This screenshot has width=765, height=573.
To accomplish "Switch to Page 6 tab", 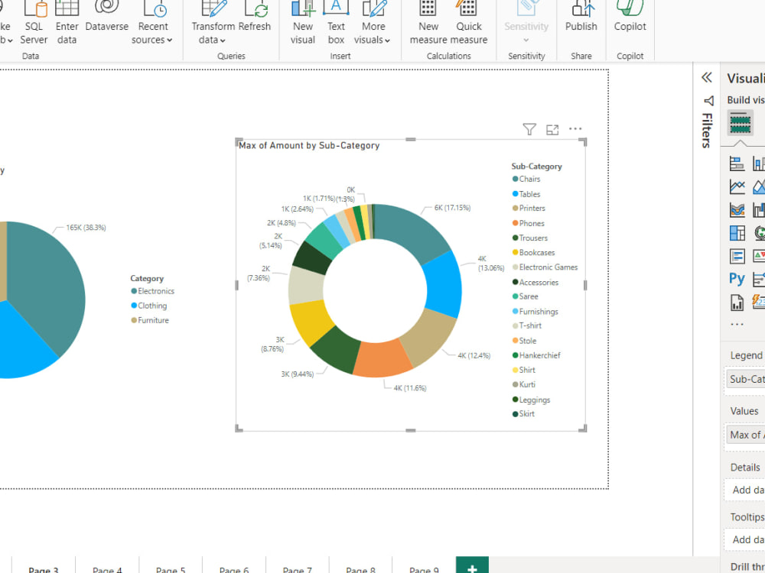I will click(x=233, y=566).
